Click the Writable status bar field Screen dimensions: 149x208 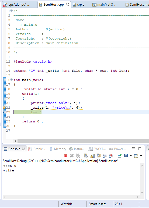pyautogui.click(x=67, y=204)
